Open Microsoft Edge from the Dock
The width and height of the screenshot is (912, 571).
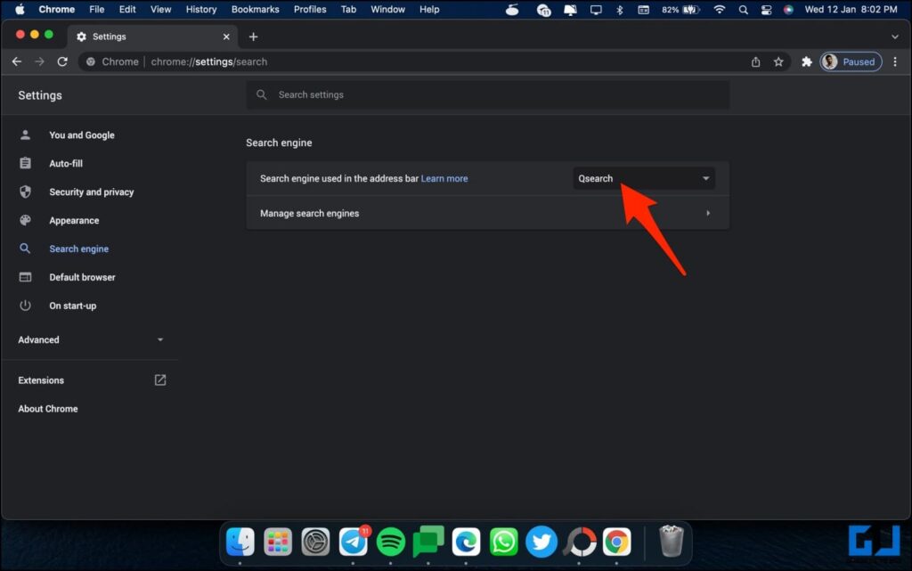point(466,542)
